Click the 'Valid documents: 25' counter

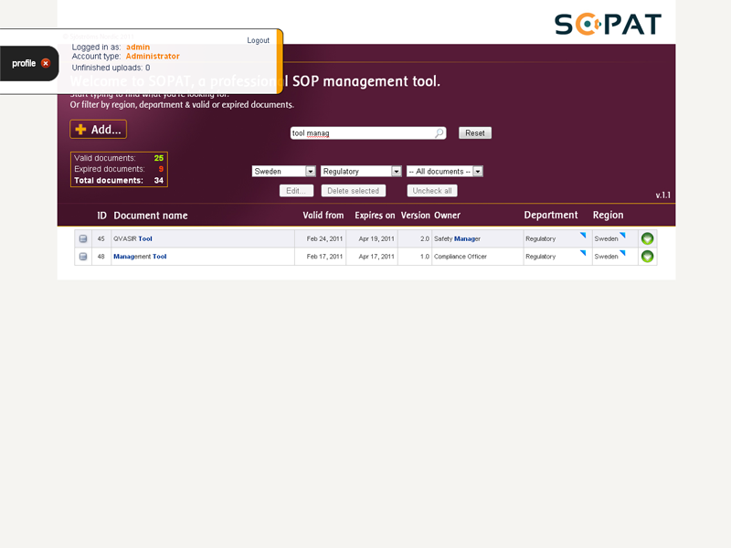tap(119, 158)
